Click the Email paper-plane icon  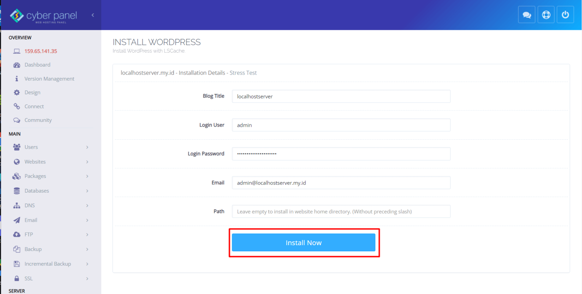tap(17, 220)
